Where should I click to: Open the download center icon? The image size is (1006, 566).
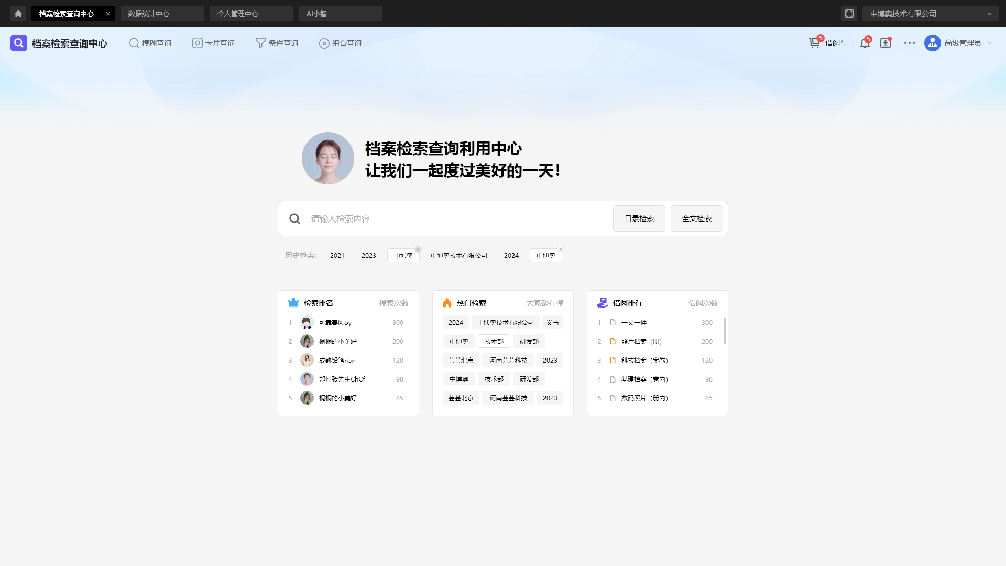885,43
